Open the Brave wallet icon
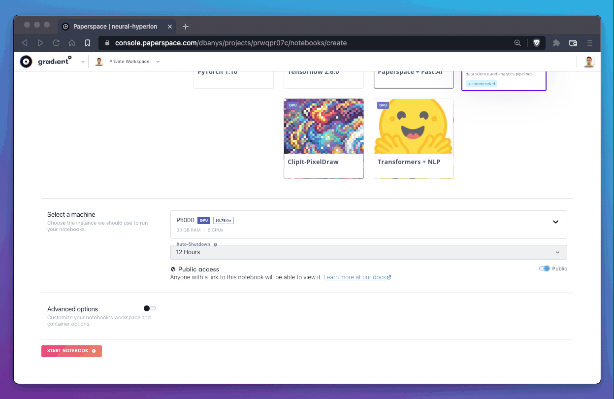This screenshot has width=614, height=399. tap(573, 43)
